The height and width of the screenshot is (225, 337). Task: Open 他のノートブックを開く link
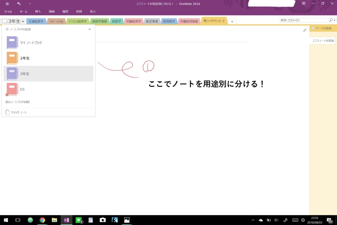tap(17, 102)
